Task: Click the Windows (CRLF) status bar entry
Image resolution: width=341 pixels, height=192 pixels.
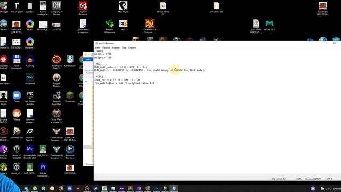Action: tap(313, 179)
